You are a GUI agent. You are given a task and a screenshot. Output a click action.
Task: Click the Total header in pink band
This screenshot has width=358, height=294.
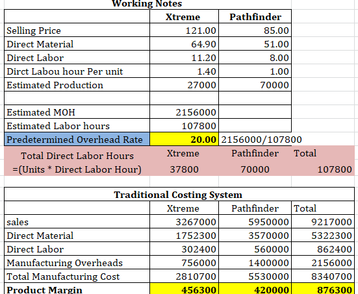[305, 153]
